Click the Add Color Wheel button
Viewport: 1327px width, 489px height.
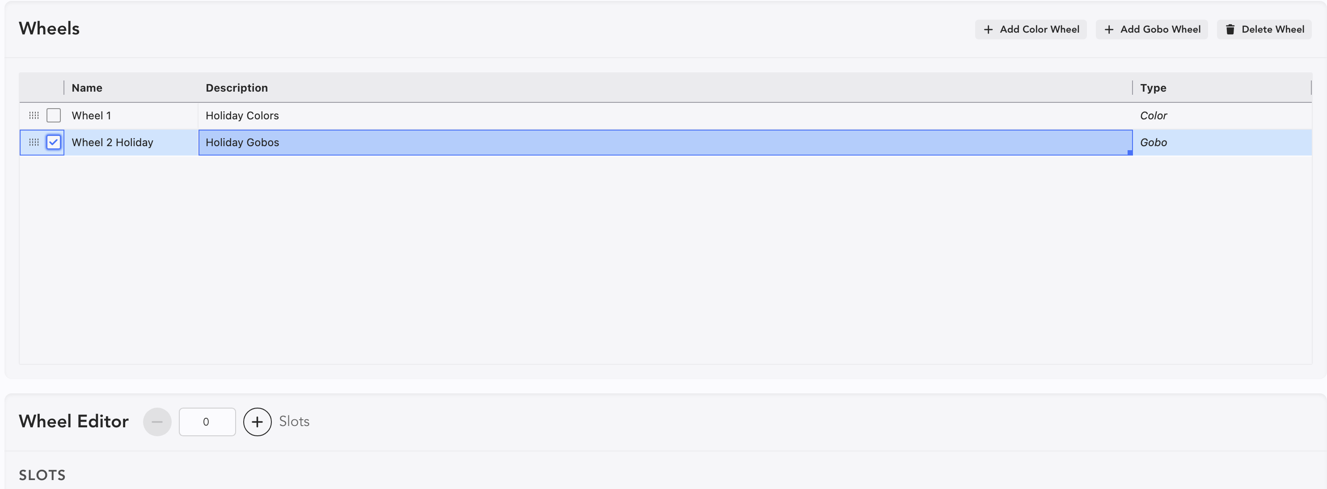coord(1031,30)
